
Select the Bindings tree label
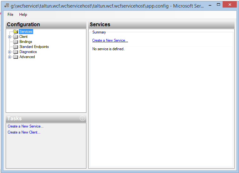(26, 42)
